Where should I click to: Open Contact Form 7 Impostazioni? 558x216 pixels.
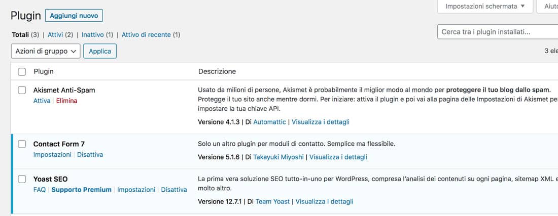[52, 155]
